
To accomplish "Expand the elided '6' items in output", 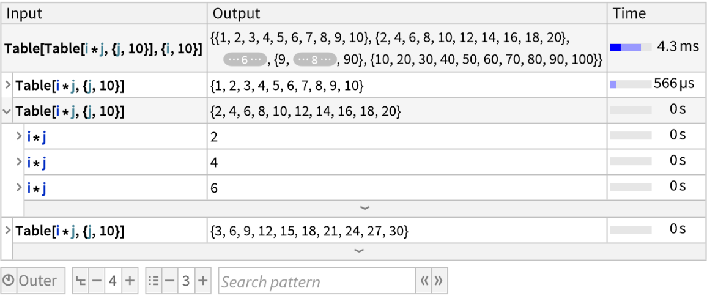I will 244,59.
